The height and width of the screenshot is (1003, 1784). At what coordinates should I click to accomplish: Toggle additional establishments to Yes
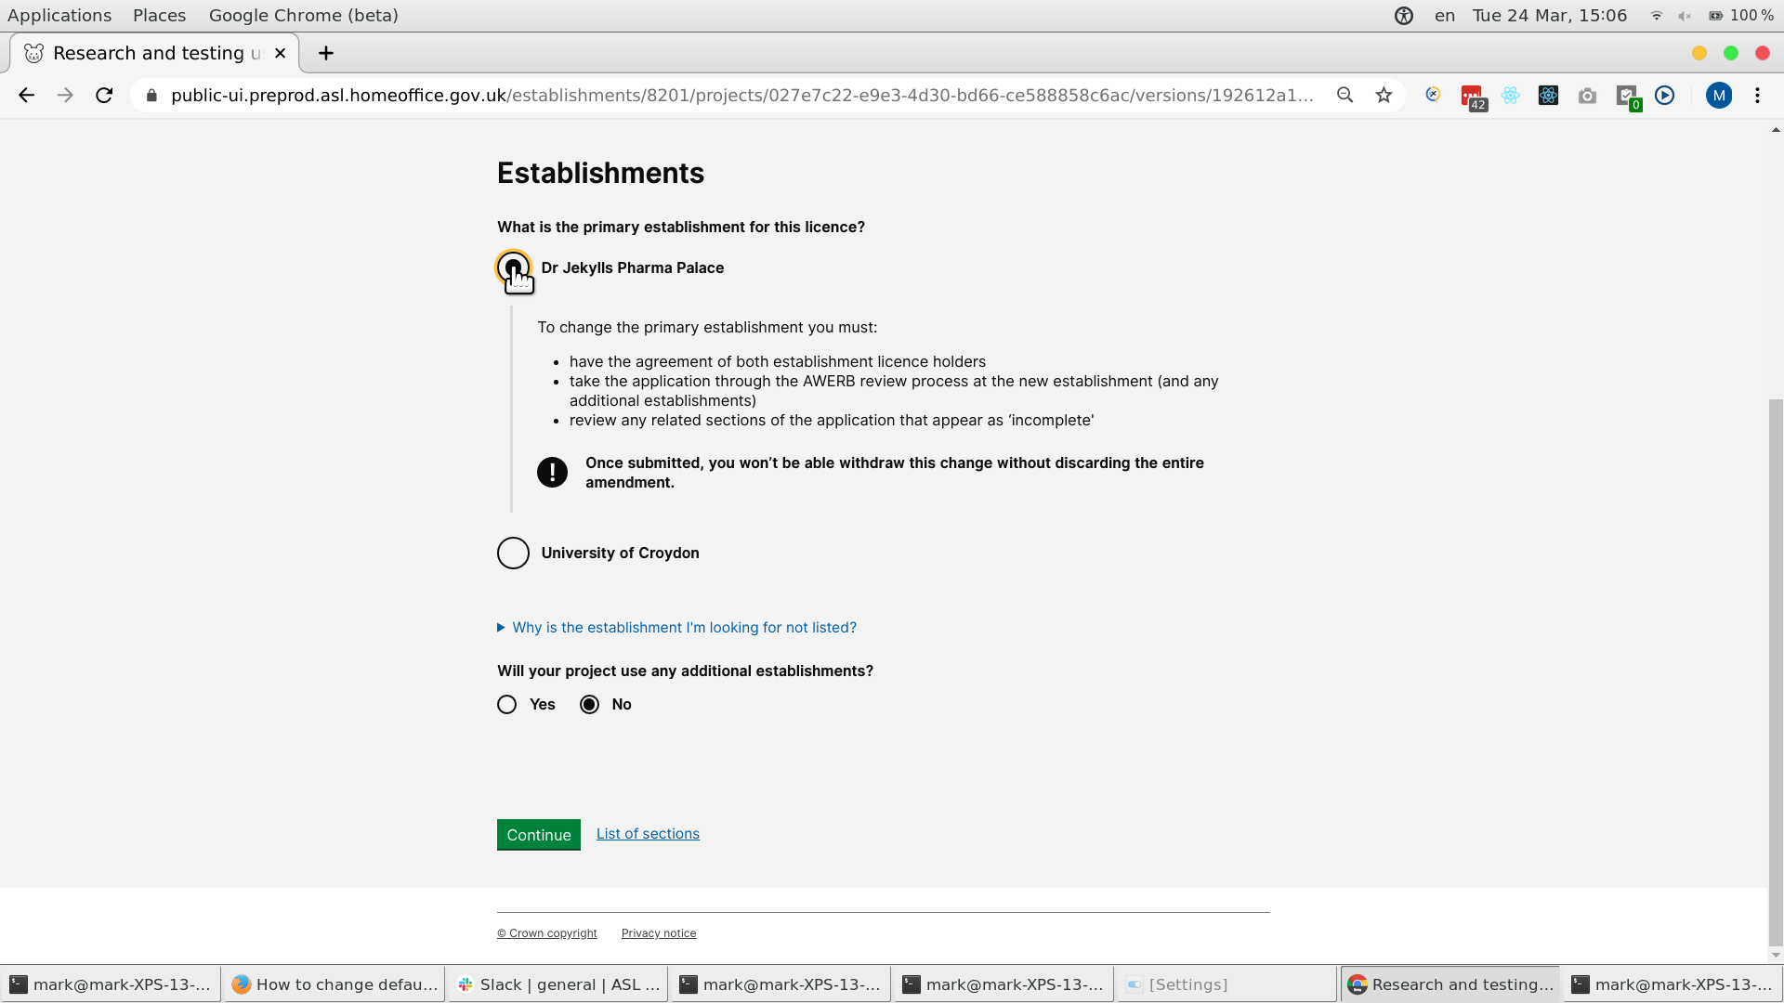pyautogui.click(x=507, y=704)
